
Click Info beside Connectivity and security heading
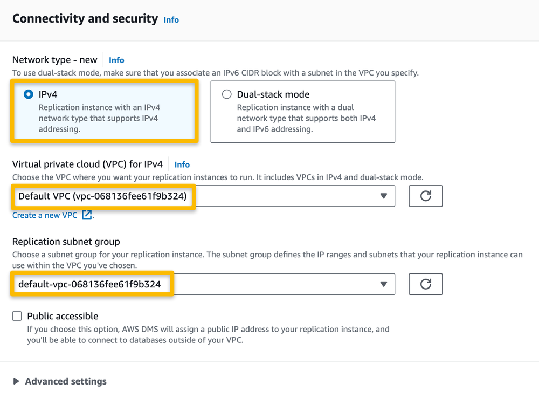[x=171, y=19]
